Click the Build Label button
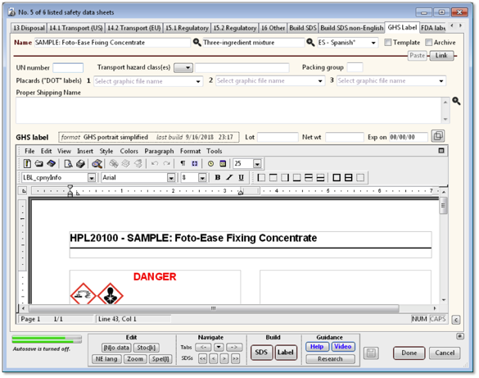Screen dimensions: 479x378 (x=286, y=353)
